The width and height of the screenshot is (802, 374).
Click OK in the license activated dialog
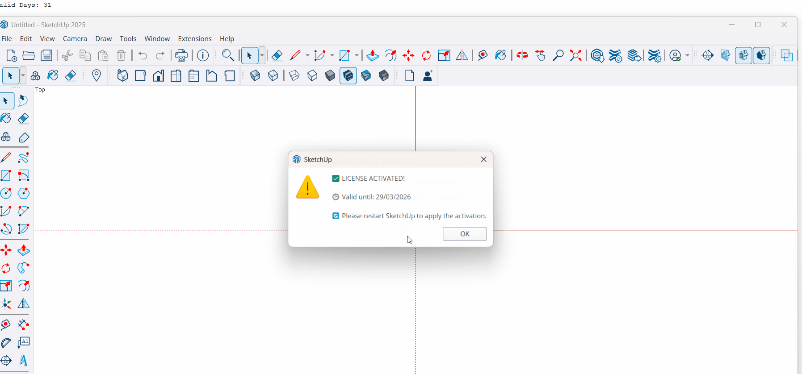pyautogui.click(x=464, y=234)
